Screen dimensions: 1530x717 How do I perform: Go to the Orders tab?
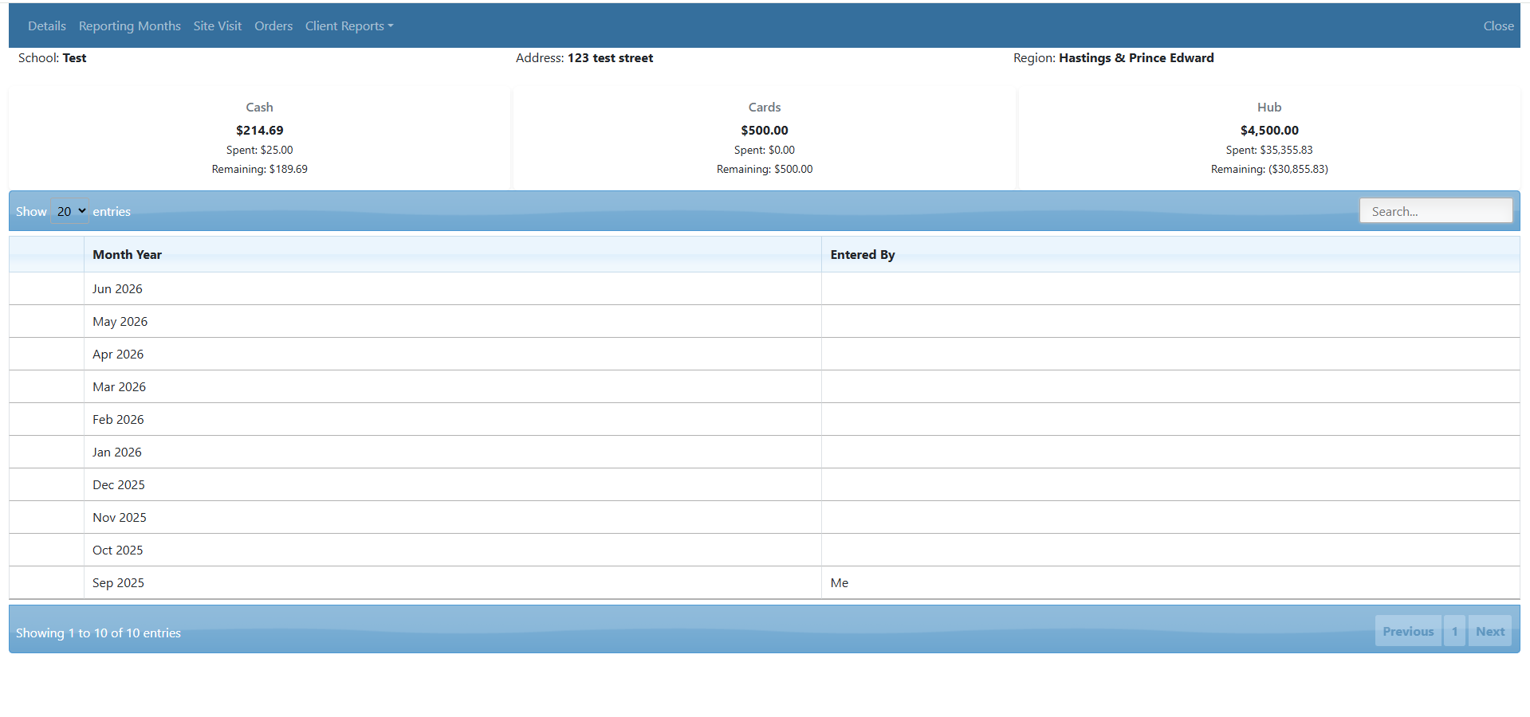coord(273,26)
